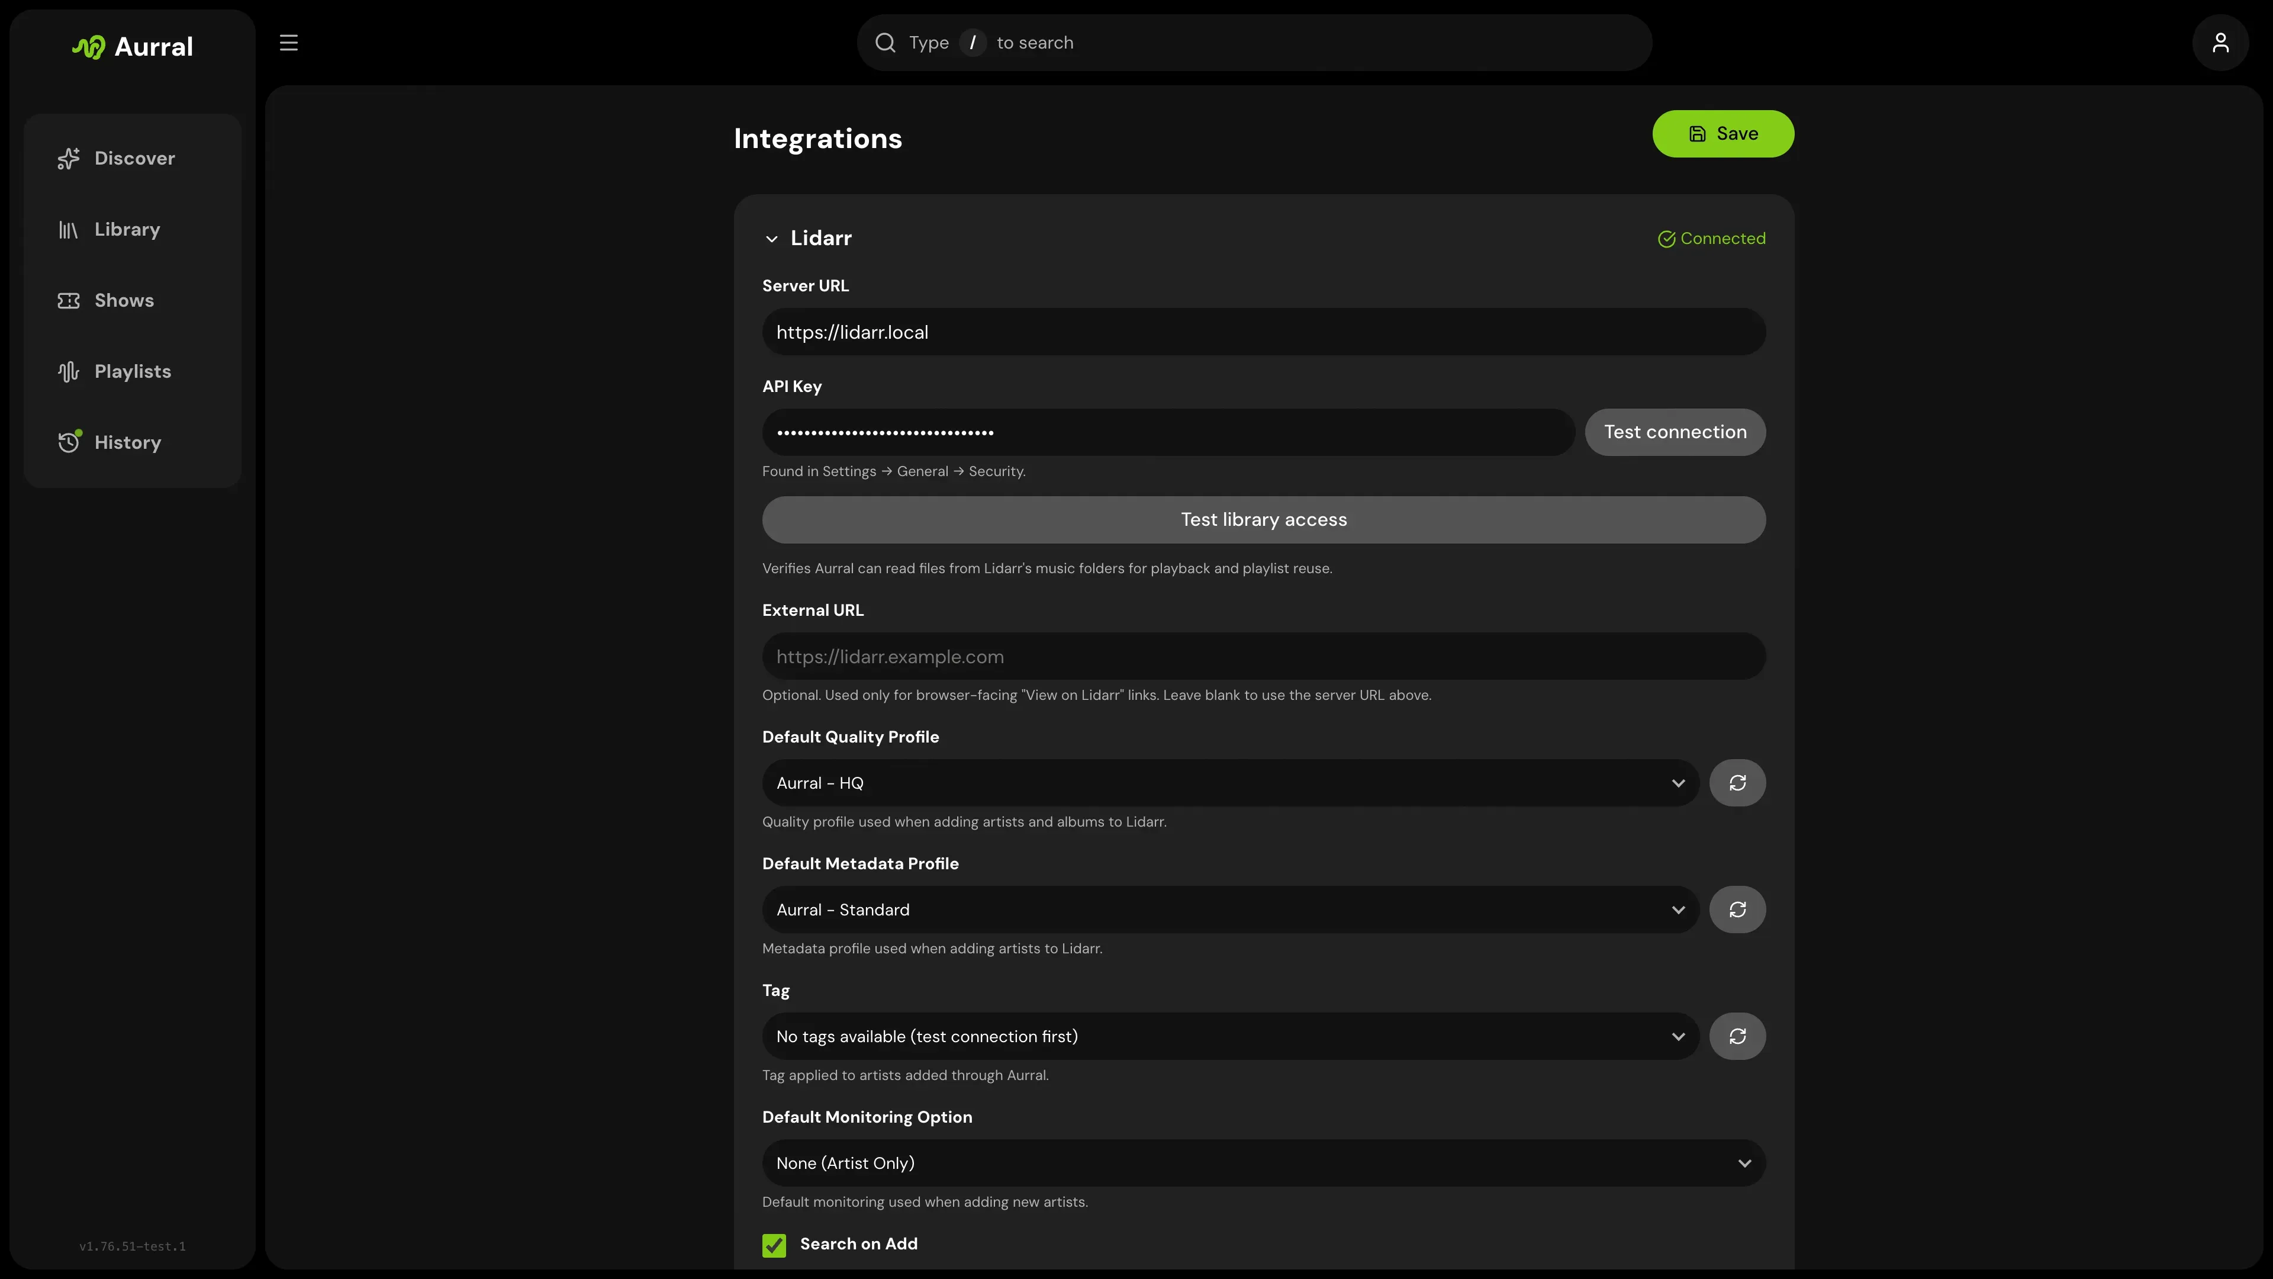The image size is (2273, 1279).
Task: Click the Library books icon
Action: point(69,230)
